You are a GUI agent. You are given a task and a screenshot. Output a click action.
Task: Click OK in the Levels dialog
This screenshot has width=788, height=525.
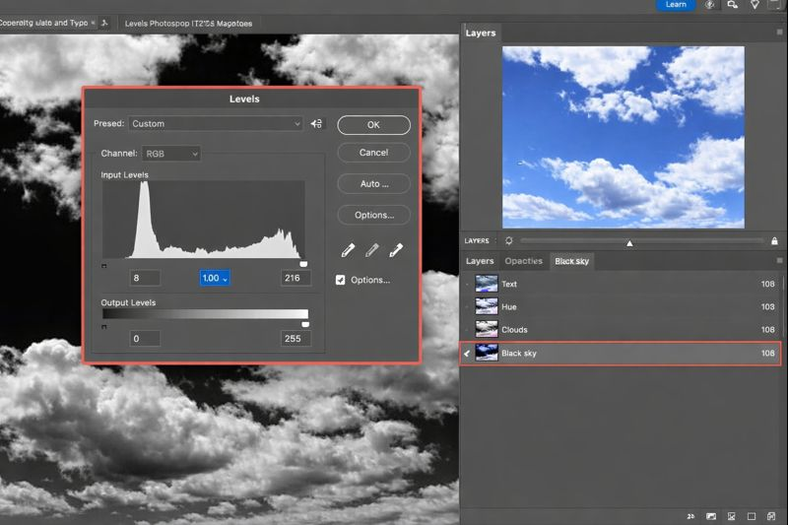point(373,125)
